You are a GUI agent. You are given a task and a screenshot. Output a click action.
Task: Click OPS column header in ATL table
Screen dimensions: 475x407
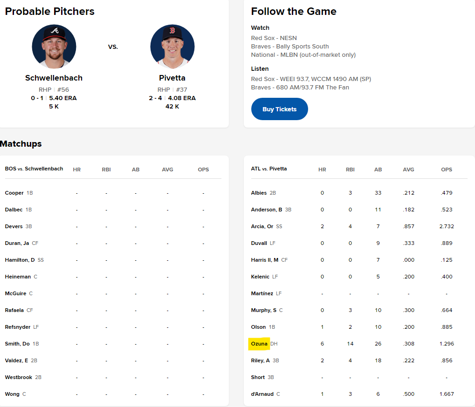(x=447, y=170)
